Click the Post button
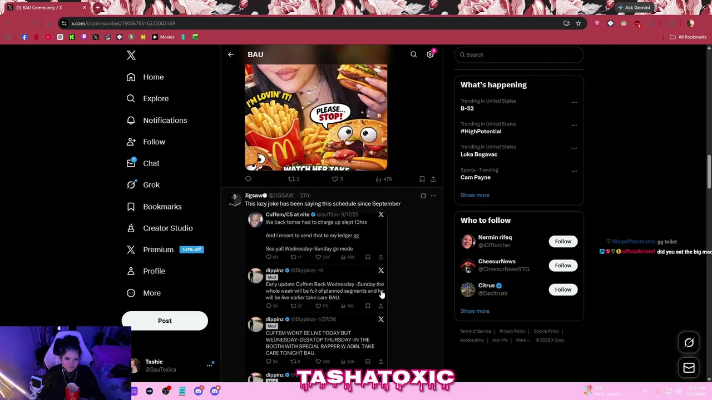Image resolution: width=712 pixels, height=400 pixels. (x=165, y=321)
